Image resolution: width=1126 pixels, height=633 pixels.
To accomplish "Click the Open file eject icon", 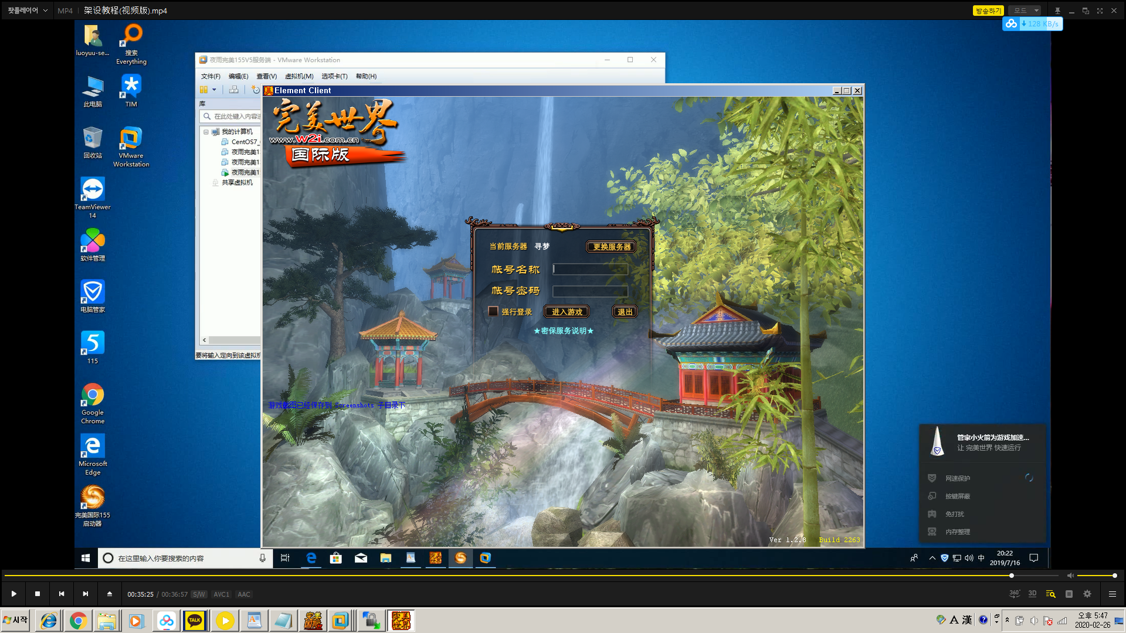I will coord(110,594).
